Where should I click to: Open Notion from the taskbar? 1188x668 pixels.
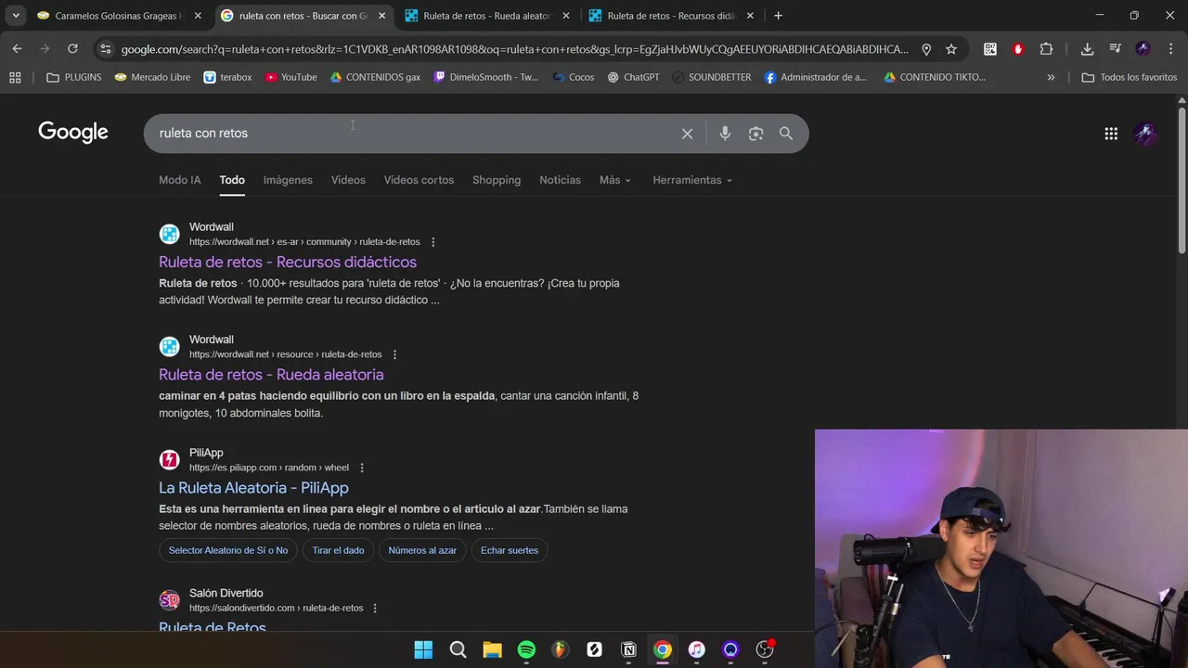point(628,649)
